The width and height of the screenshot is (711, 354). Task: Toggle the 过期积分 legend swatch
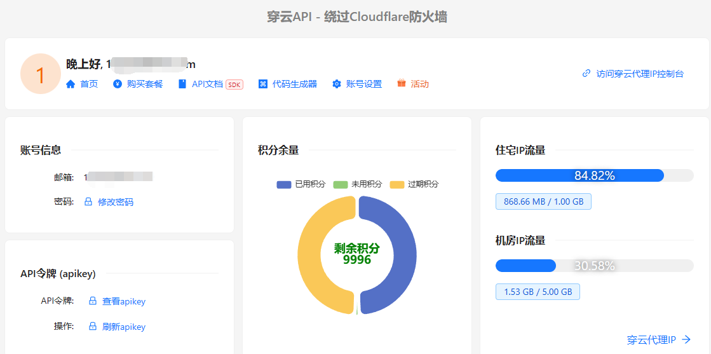point(396,184)
